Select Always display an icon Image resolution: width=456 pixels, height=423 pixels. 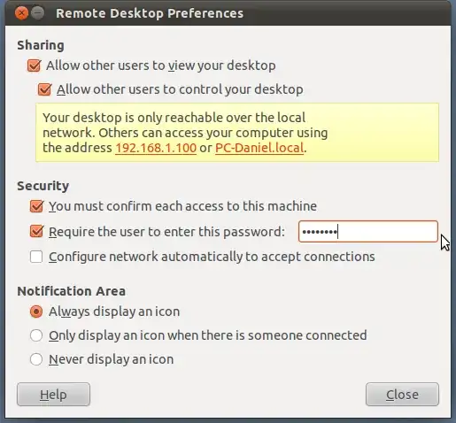coord(36,311)
